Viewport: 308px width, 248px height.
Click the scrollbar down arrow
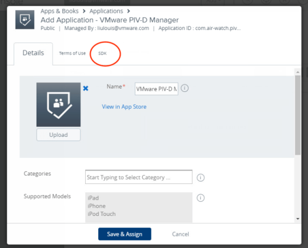click(298, 219)
